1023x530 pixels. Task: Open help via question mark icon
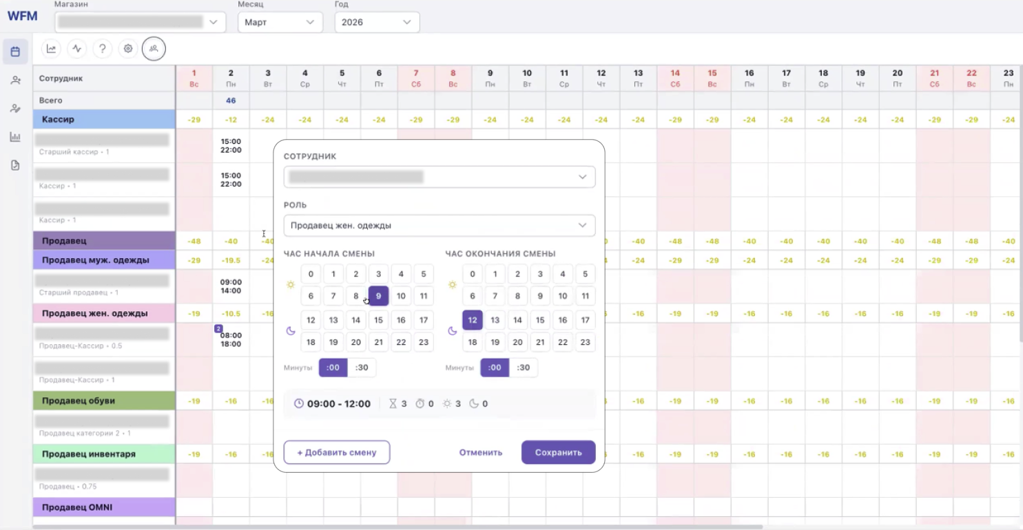[102, 49]
